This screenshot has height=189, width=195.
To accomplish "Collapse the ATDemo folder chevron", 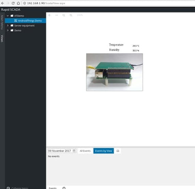I will (8, 16).
